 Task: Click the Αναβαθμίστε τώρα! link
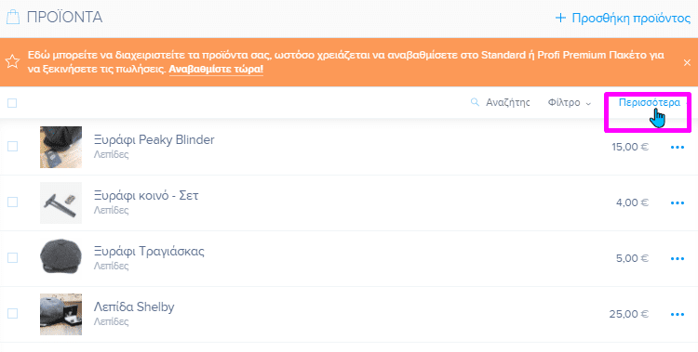click(216, 69)
